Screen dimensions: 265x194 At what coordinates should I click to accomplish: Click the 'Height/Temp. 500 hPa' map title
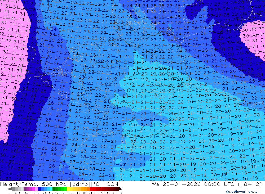pyautogui.click(x=33, y=184)
